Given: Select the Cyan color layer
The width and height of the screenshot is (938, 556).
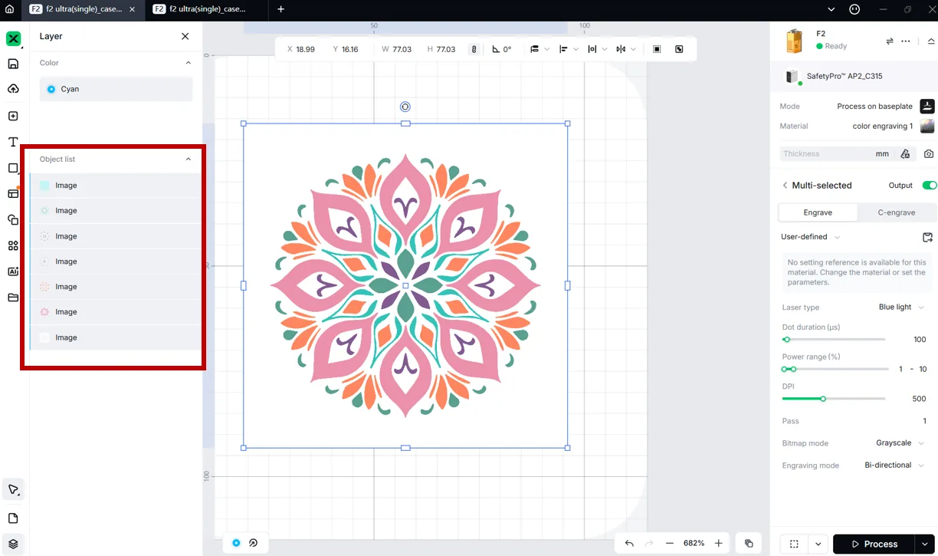Looking at the screenshot, I should 116,89.
